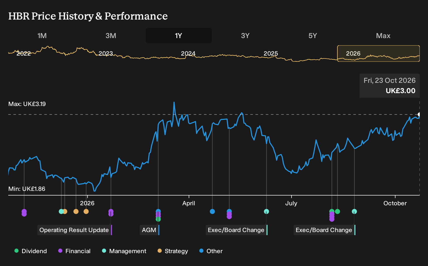428x266 pixels.
Task: Toggle the Other legend filter
Action: pos(211,251)
